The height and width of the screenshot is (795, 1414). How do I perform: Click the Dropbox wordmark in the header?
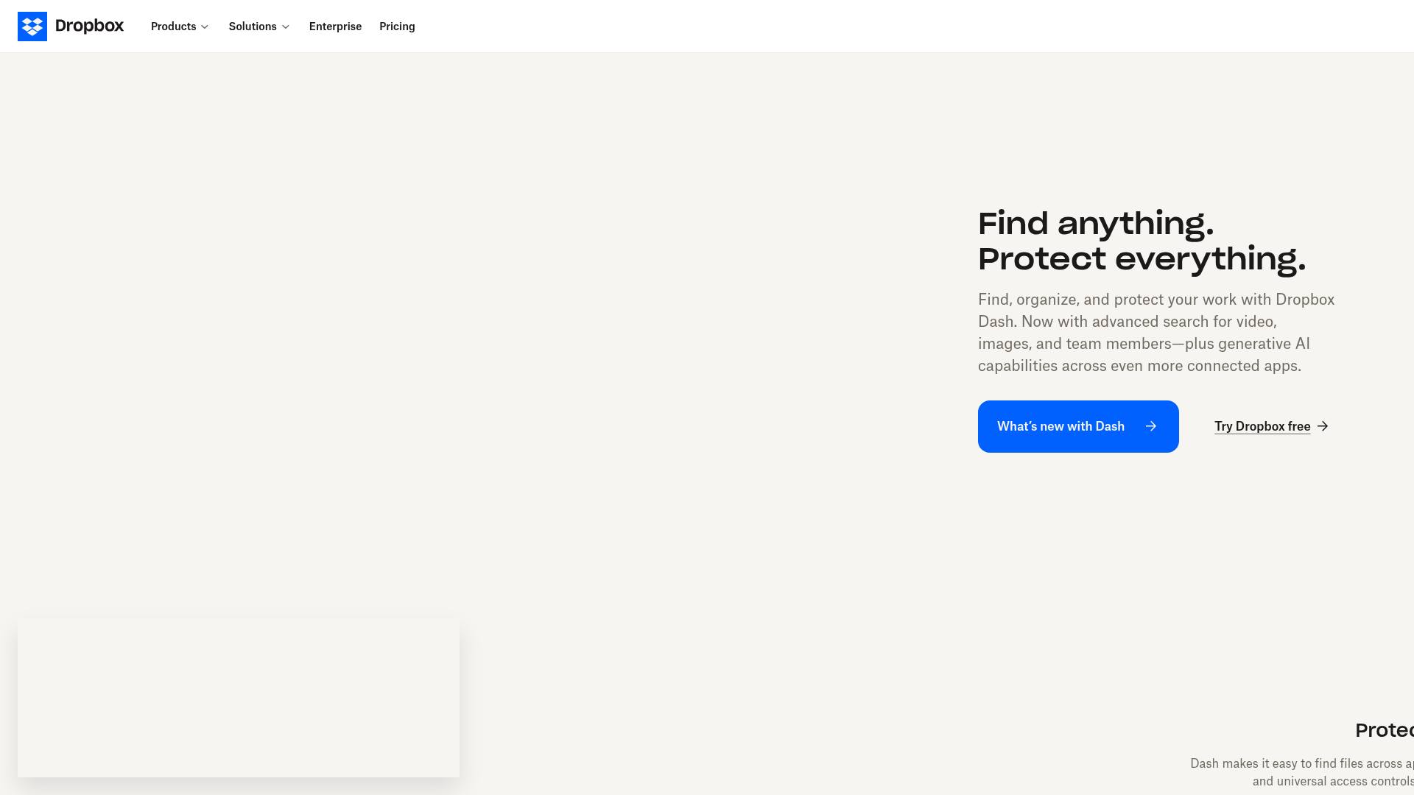click(89, 26)
